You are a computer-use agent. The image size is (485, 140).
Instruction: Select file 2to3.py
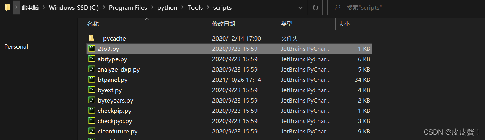point(108,49)
